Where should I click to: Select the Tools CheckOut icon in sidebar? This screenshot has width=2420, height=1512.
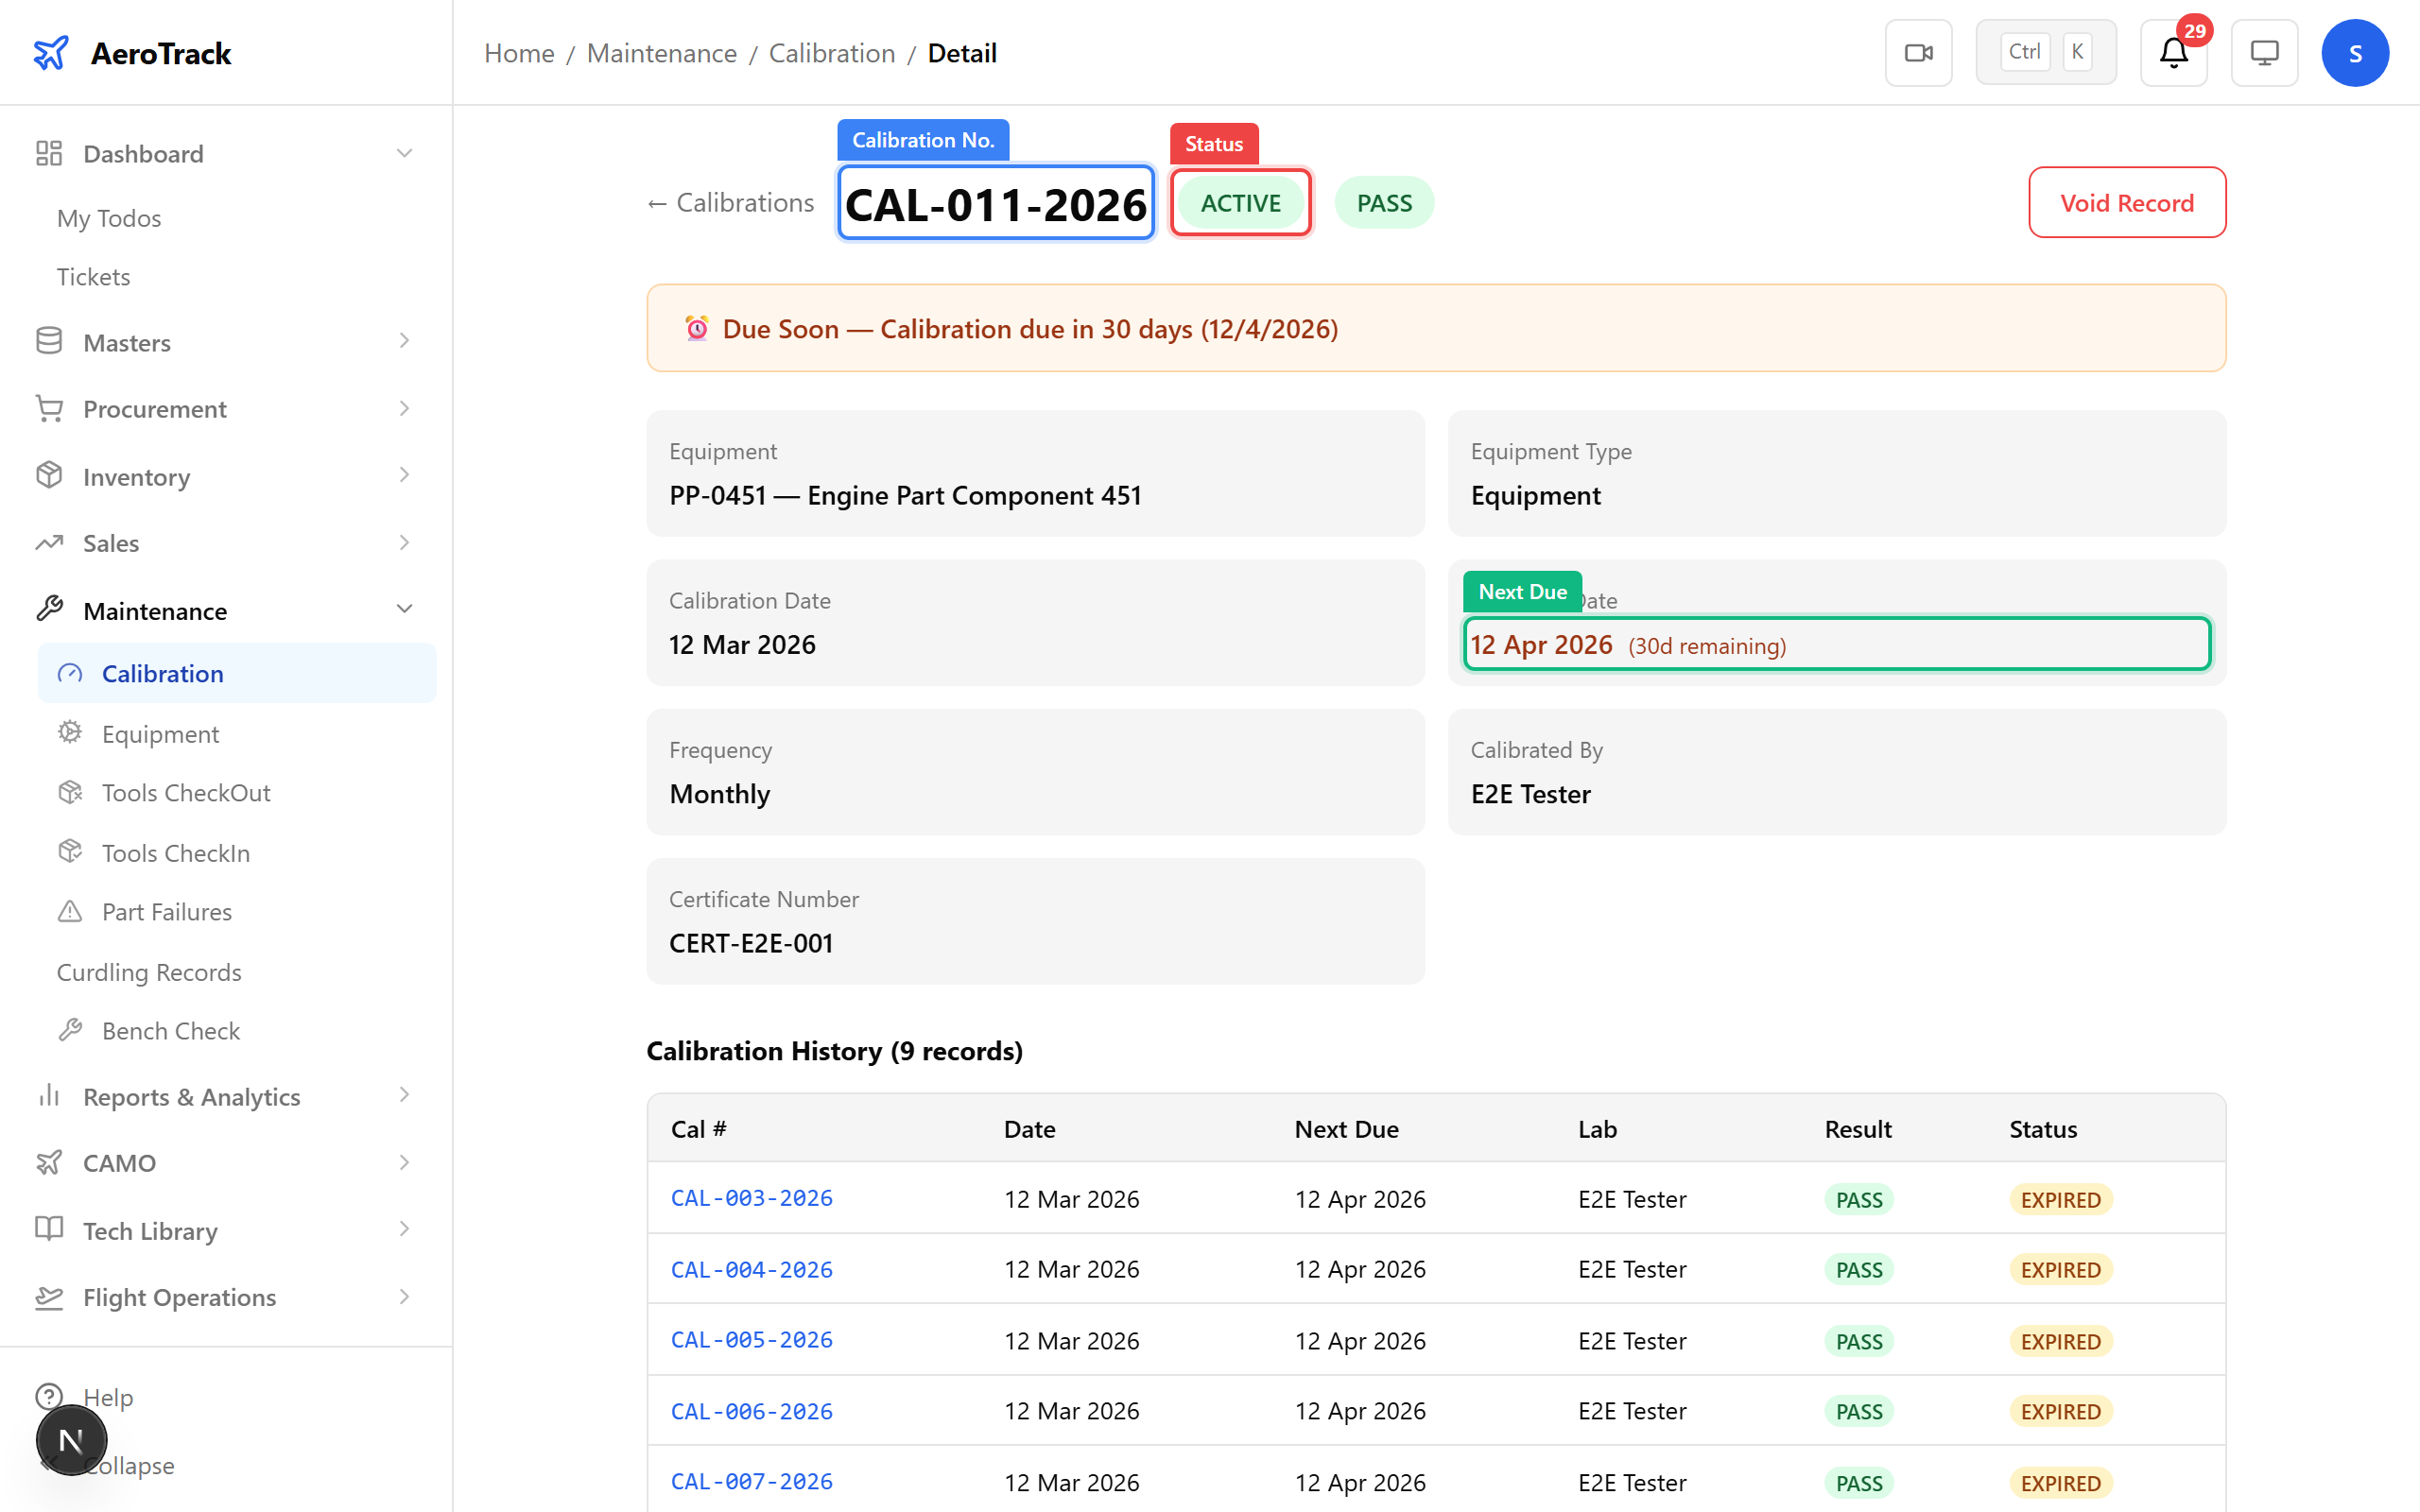tap(69, 792)
